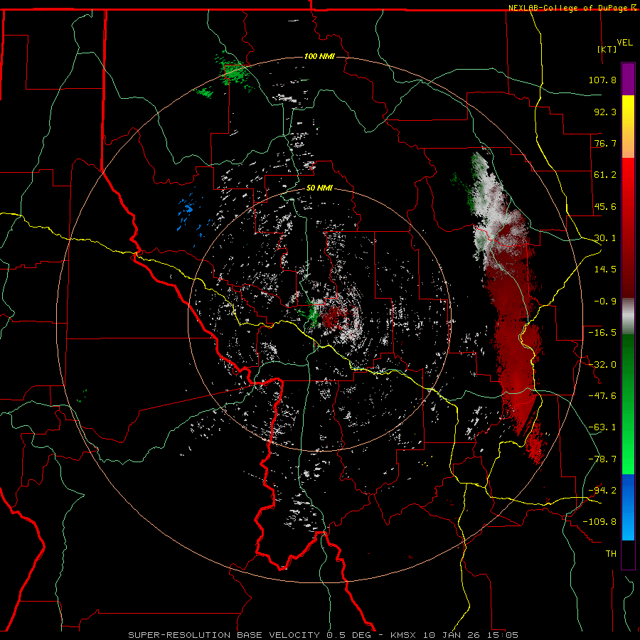Select the -47.6 legend value
Image resolution: width=640 pixels, height=640 pixels.
tap(602, 396)
